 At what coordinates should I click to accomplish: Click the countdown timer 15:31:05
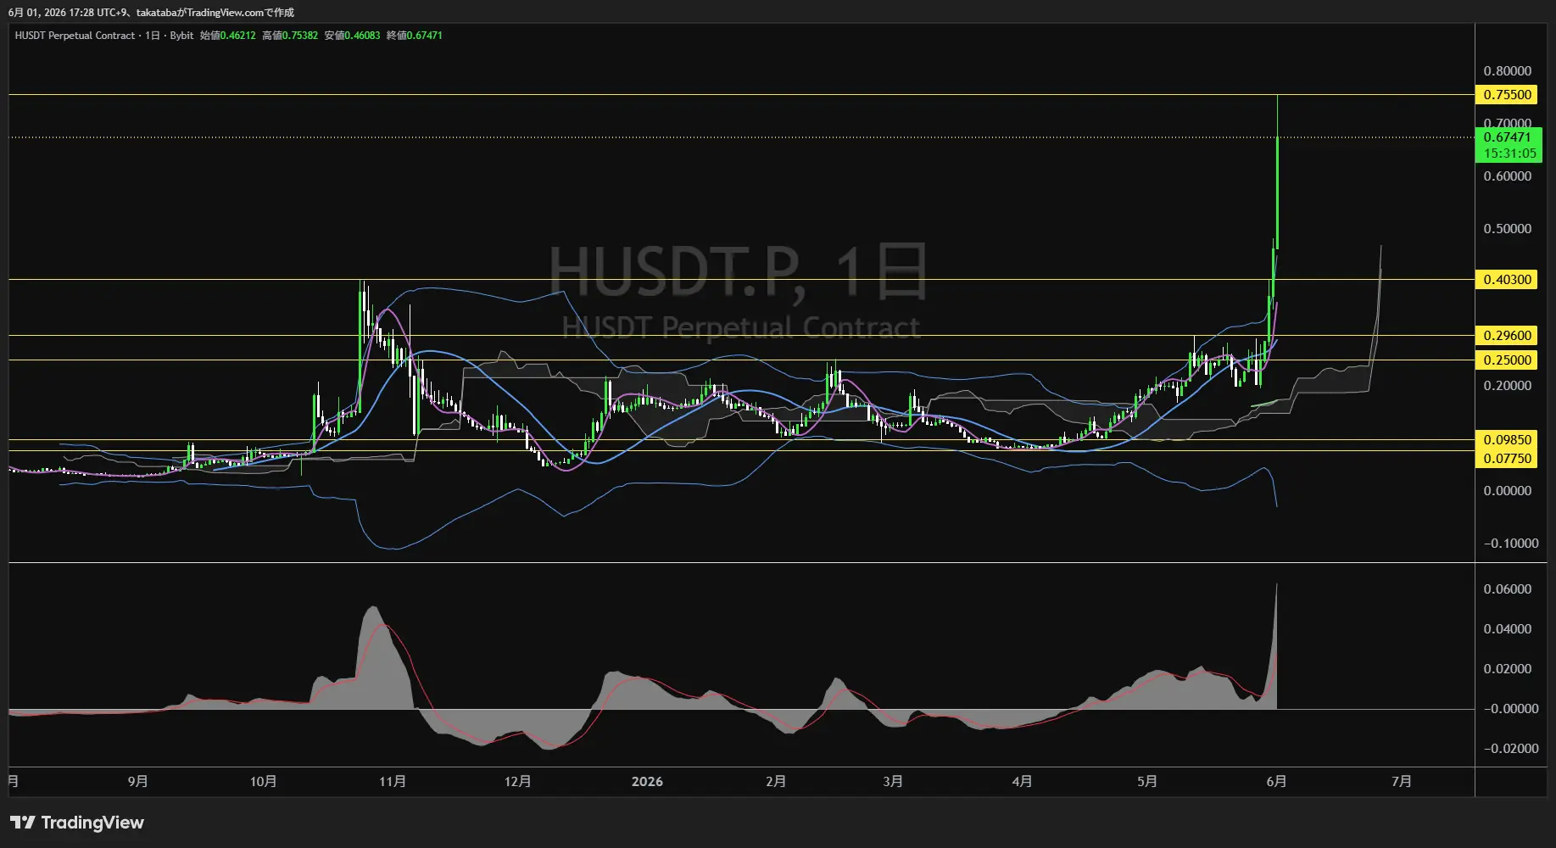(1509, 153)
